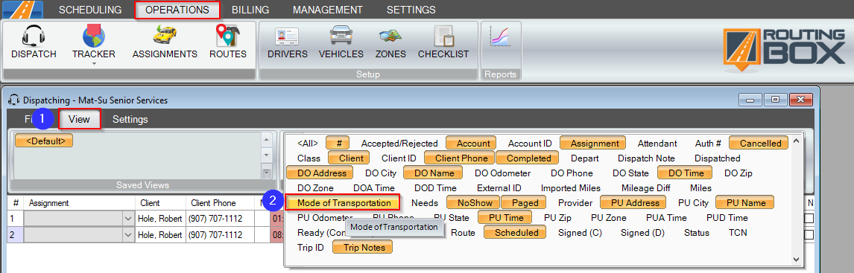Open the Tracker globe icon
Screen dimensions: 854x273
[94, 36]
